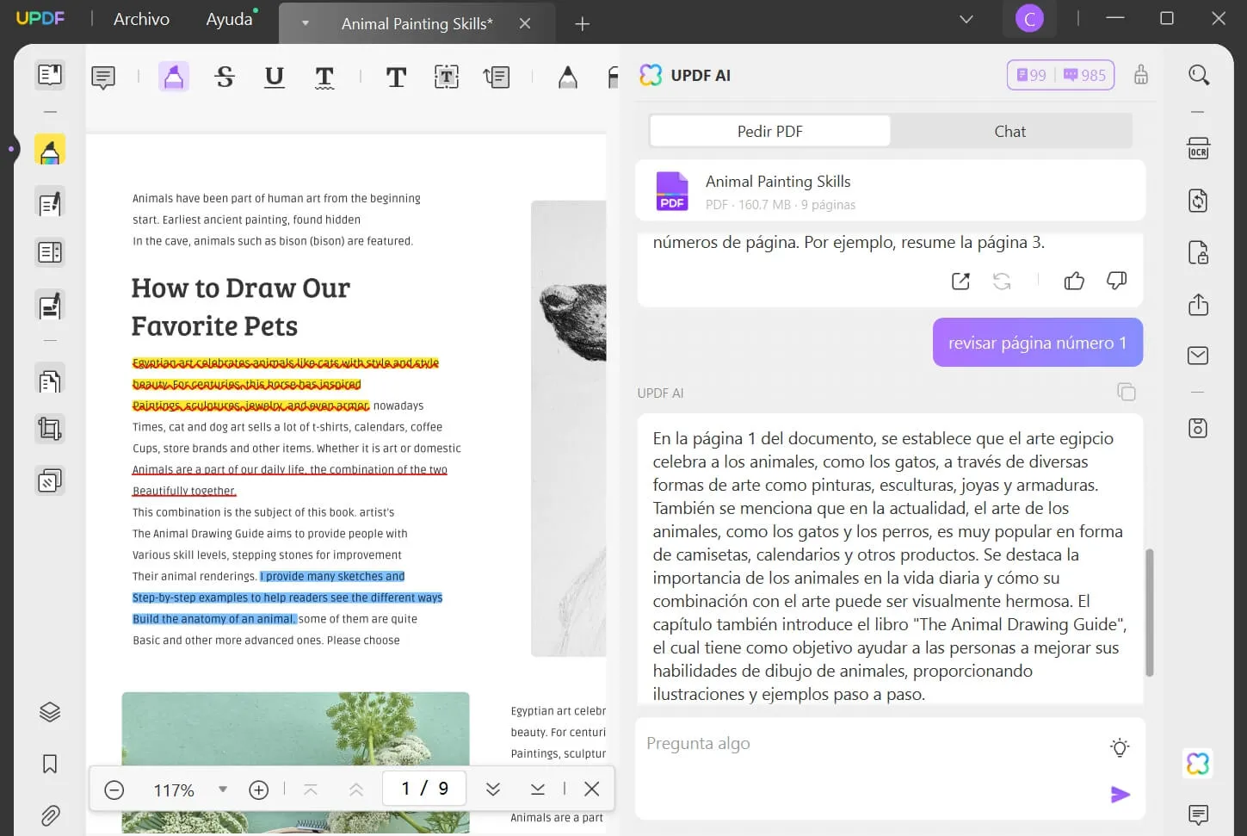This screenshot has height=836, width=1247.
Task: Send the file by email icon
Action: (x=1199, y=356)
